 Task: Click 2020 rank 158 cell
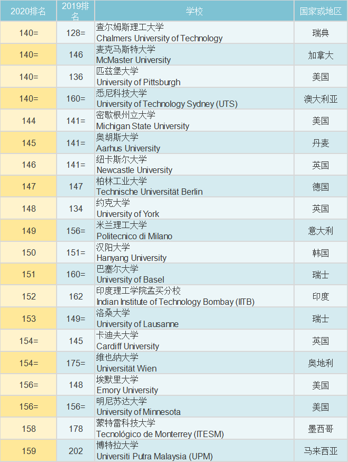29,429
